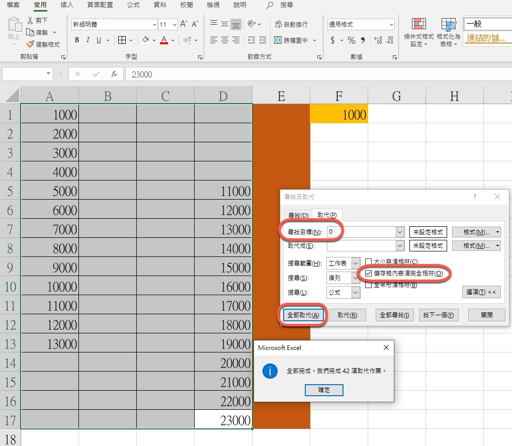Click the increase font size icon
Viewport: 512px width, 446px height.
coord(184,24)
